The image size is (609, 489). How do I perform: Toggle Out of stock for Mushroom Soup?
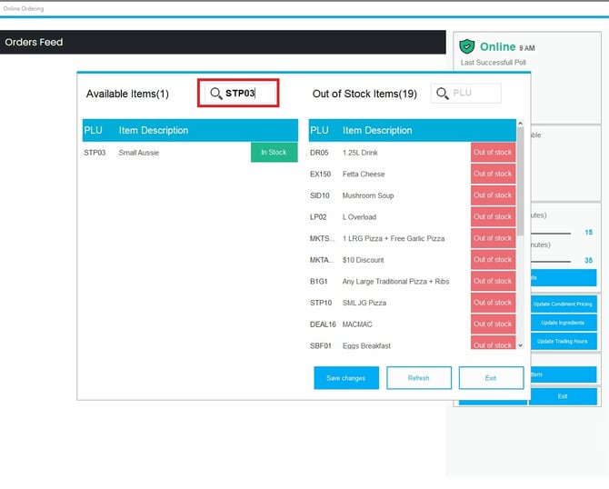pos(493,195)
